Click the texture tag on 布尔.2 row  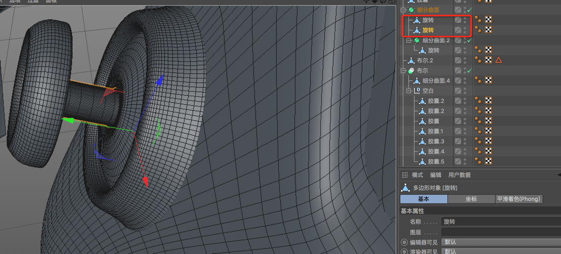pyautogui.click(x=489, y=60)
